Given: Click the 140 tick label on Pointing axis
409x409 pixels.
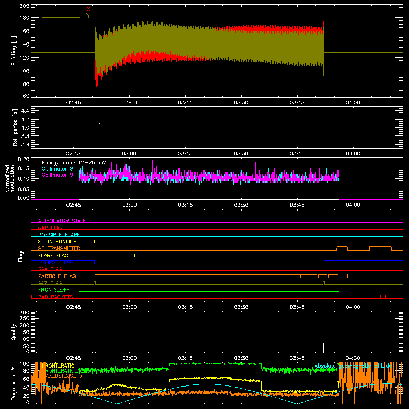Looking at the screenshot, I should (x=25, y=44).
